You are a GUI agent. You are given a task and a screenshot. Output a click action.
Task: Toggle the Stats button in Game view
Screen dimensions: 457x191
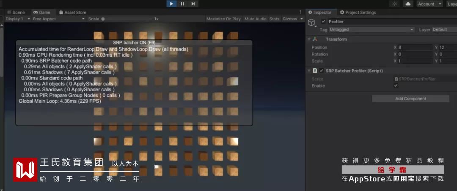[274, 19]
